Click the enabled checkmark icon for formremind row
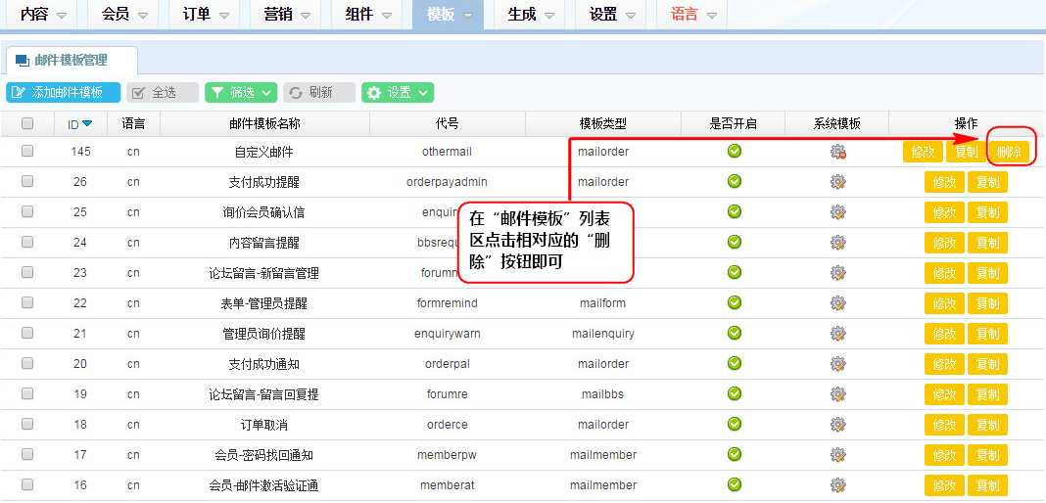Viewport: 1046px width, 503px height. point(734,303)
